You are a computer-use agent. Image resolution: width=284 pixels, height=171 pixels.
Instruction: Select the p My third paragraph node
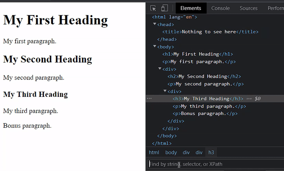209,106
